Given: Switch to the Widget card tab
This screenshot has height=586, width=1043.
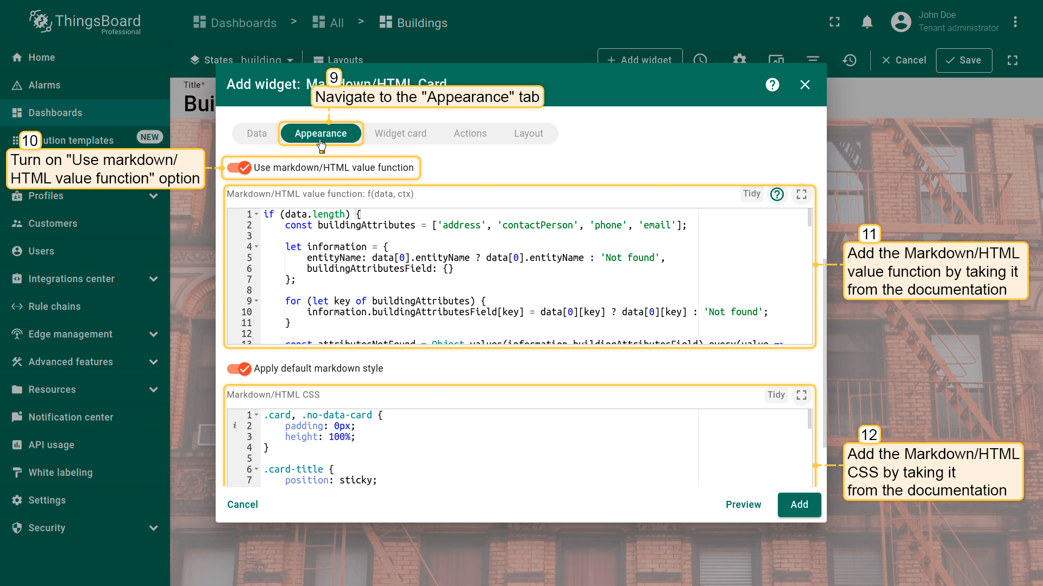Looking at the screenshot, I should [x=400, y=133].
